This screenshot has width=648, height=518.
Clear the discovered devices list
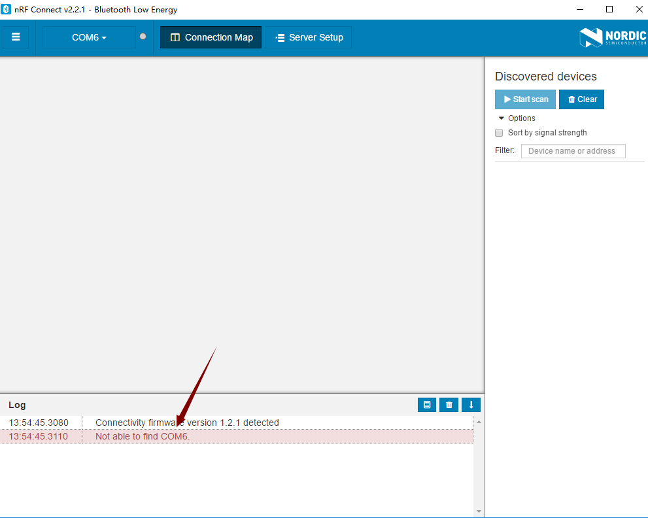point(581,99)
